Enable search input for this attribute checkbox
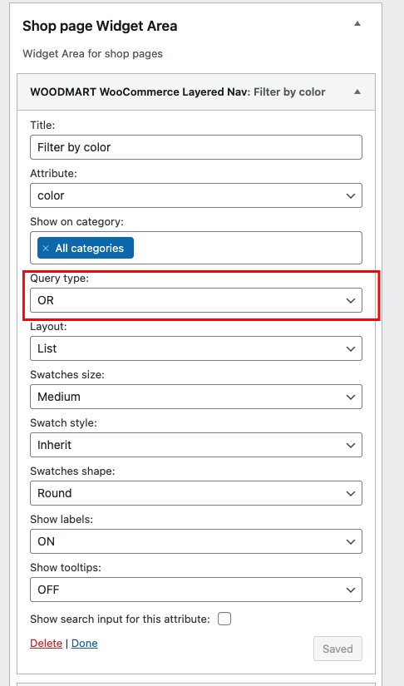 click(224, 619)
